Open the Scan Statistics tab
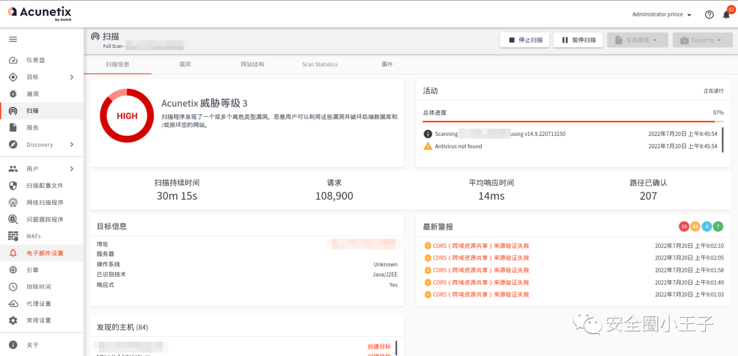This screenshot has height=356, width=738. [320, 64]
